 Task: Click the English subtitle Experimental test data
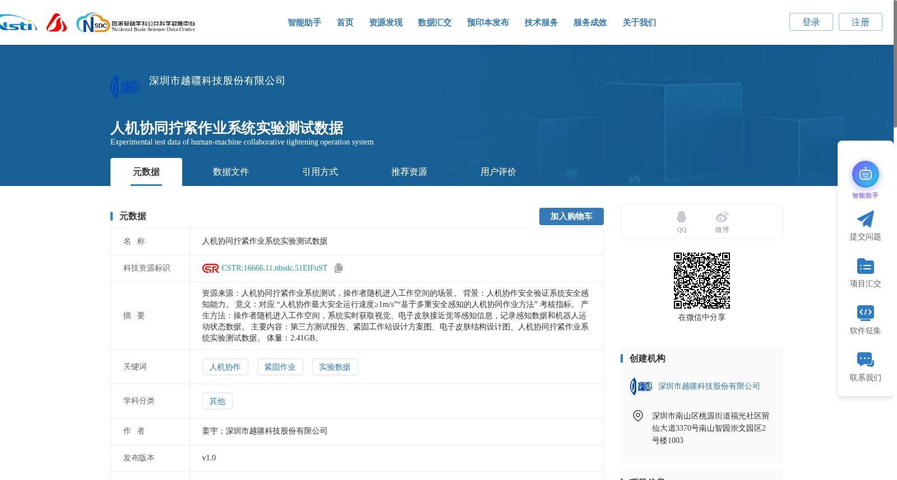click(242, 142)
